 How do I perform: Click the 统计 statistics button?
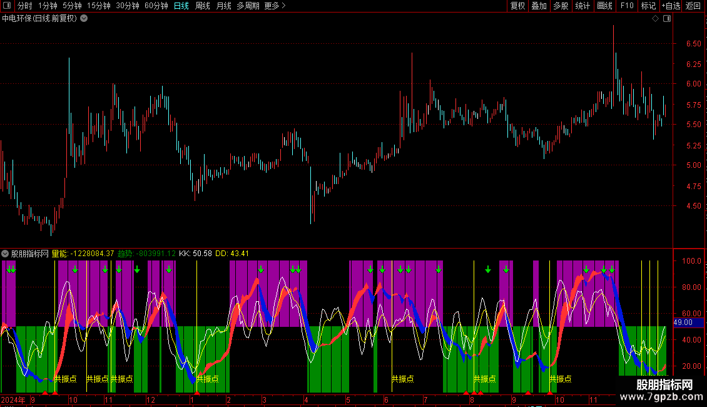click(x=582, y=6)
